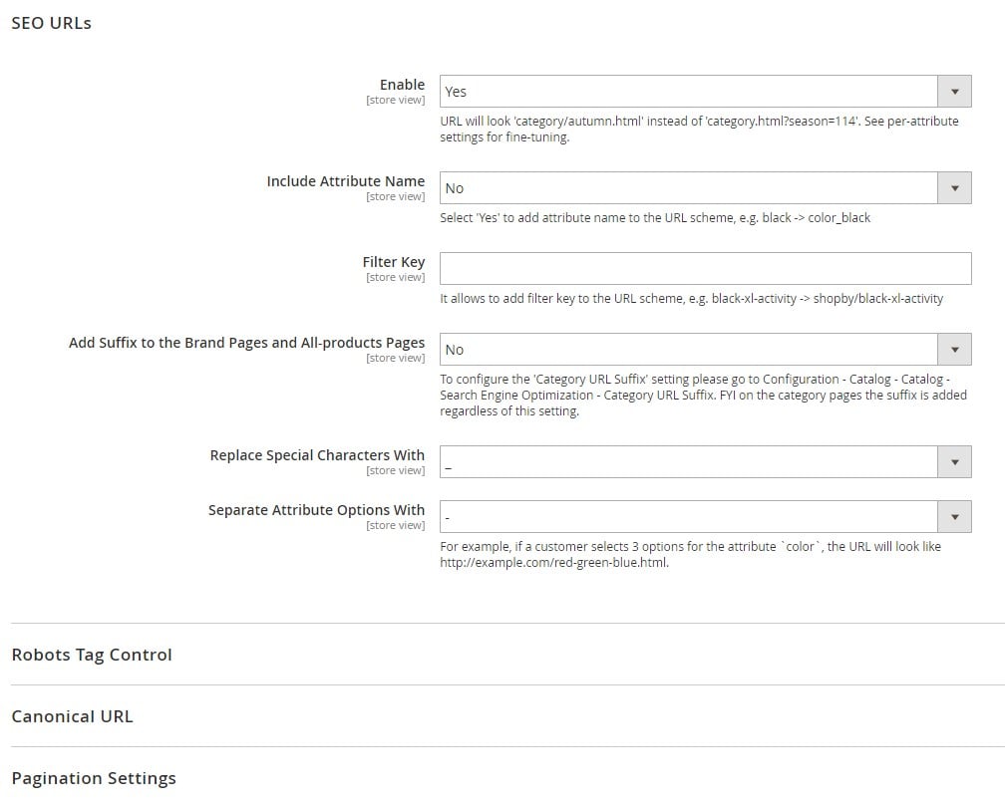Expand the Canonical URL section
The height and width of the screenshot is (809, 1005).
[73, 716]
